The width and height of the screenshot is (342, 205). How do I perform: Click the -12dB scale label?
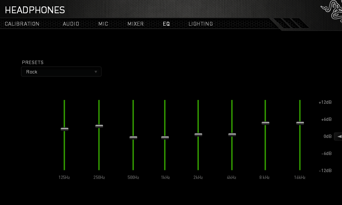coord(325,170)
